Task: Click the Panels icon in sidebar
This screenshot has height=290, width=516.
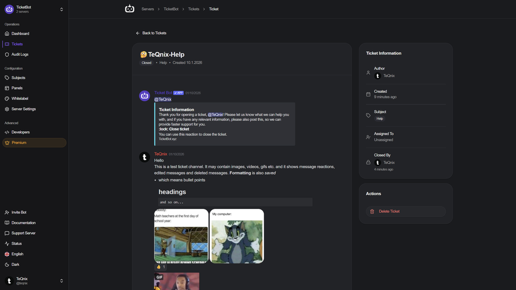Action: click(x=7, y=88)
